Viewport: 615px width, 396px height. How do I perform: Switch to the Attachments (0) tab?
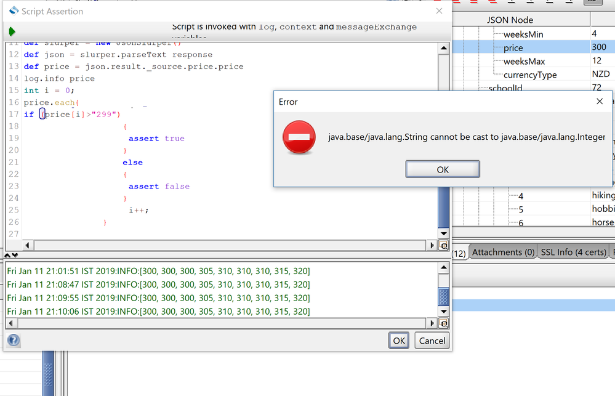click(x=503, y=252)
